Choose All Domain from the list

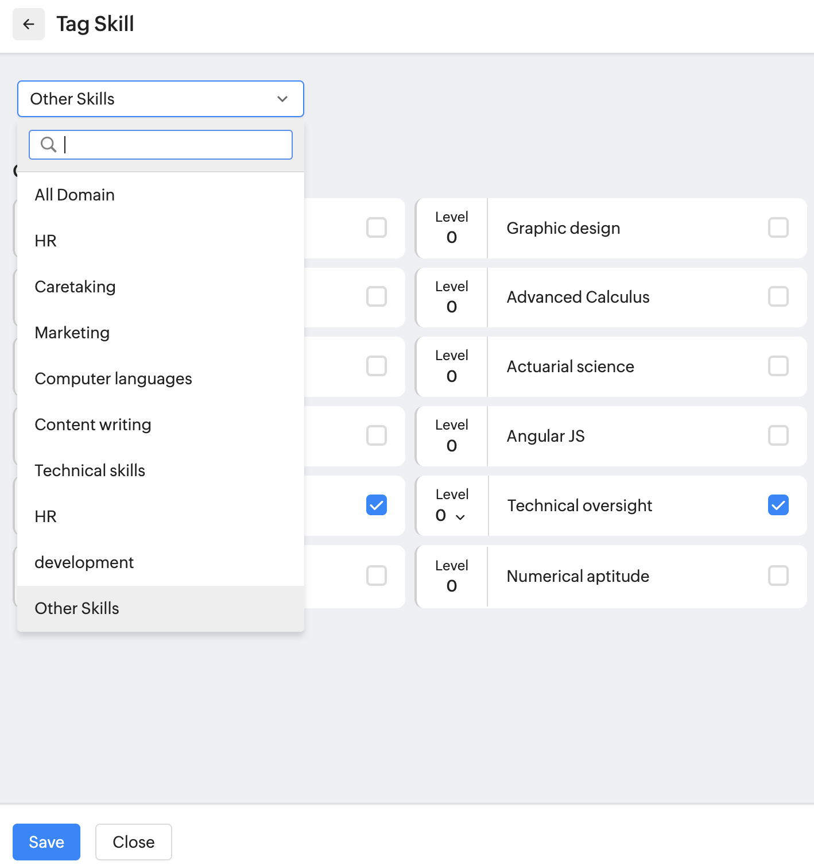click(x=75, y=195)
